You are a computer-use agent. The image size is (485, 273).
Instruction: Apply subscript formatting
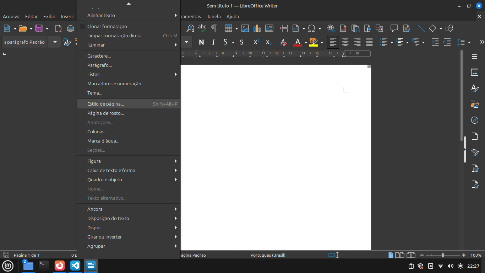point(269,42)
